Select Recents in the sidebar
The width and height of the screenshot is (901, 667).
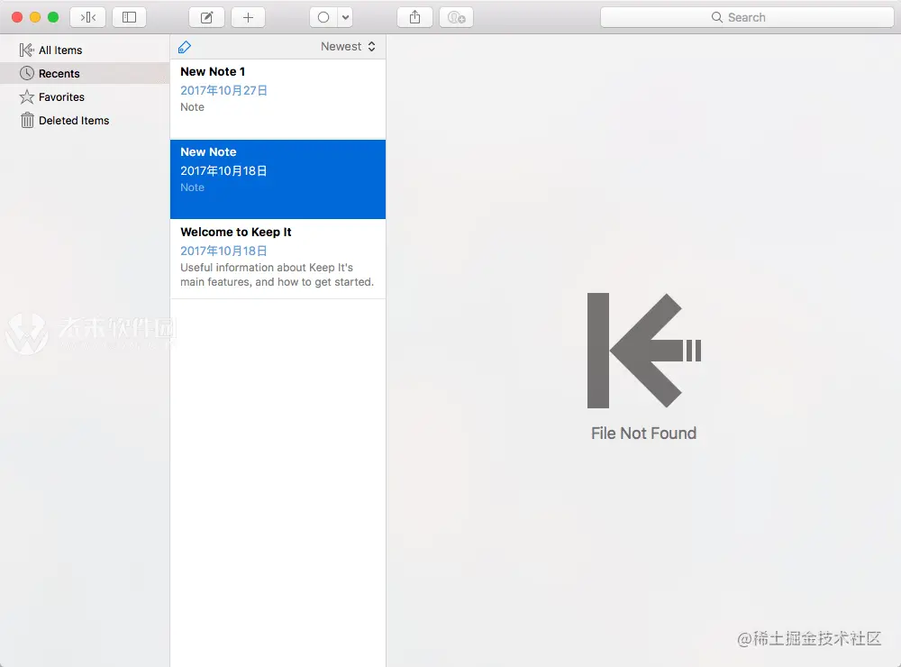click(85, 73)
